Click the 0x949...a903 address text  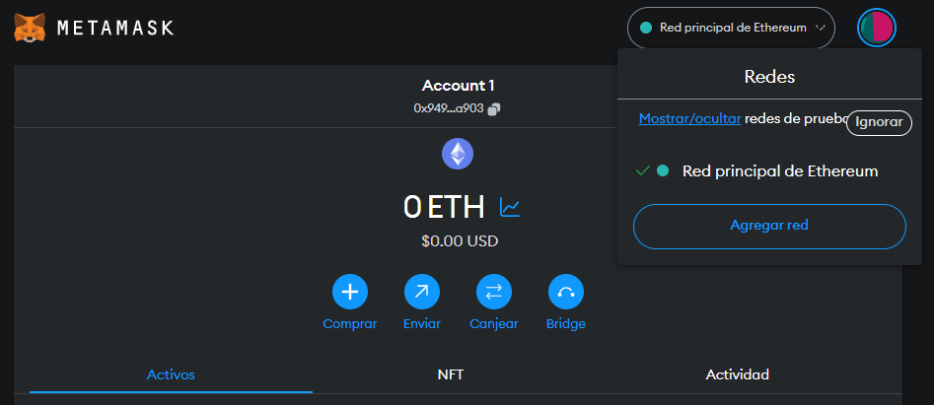(x=448, y=108)
